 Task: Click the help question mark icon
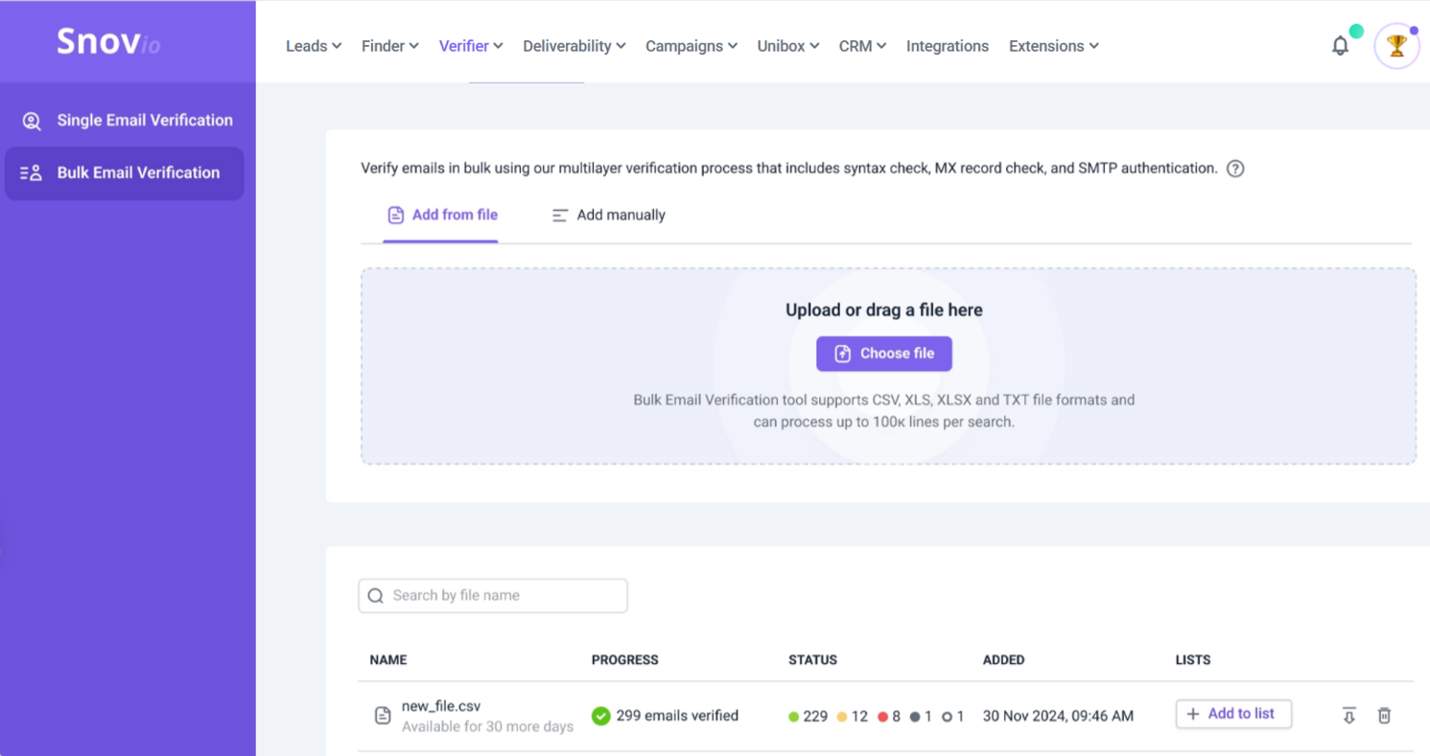pyautogui.click(x=1235, y=169)
